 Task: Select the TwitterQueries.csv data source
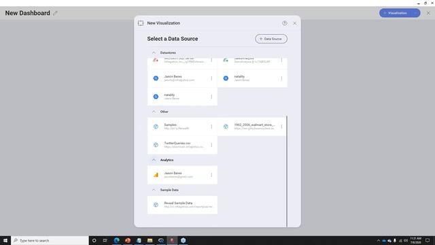tap(182, 145)
